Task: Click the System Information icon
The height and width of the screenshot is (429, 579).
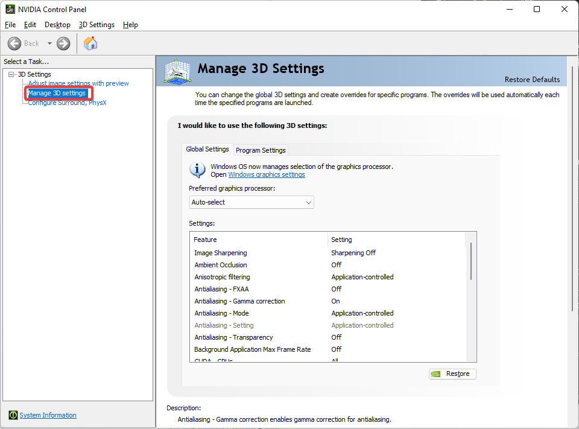Action: point(13,415)
